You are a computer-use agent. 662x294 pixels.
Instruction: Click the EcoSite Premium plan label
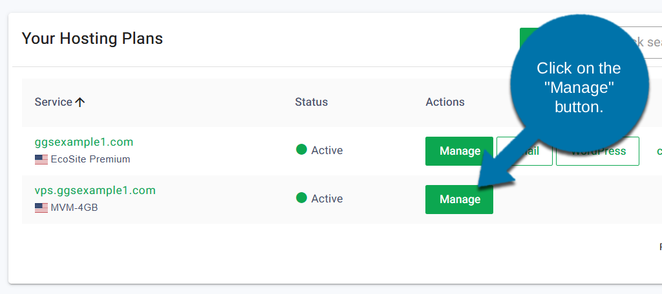(x=91, y=159)
